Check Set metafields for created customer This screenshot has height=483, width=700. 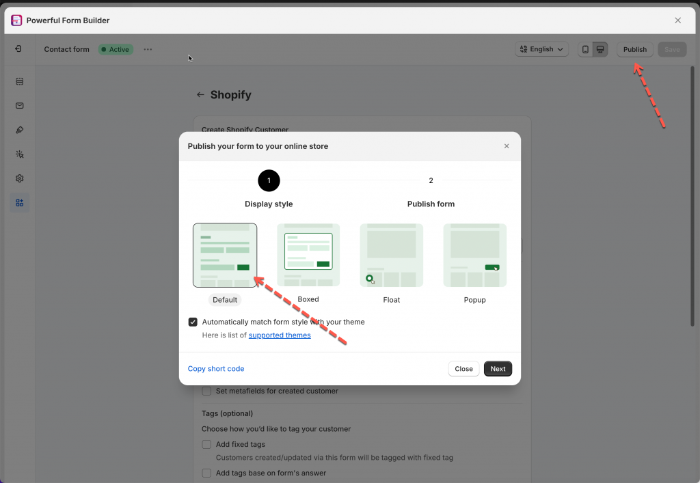tap(206, 391)
